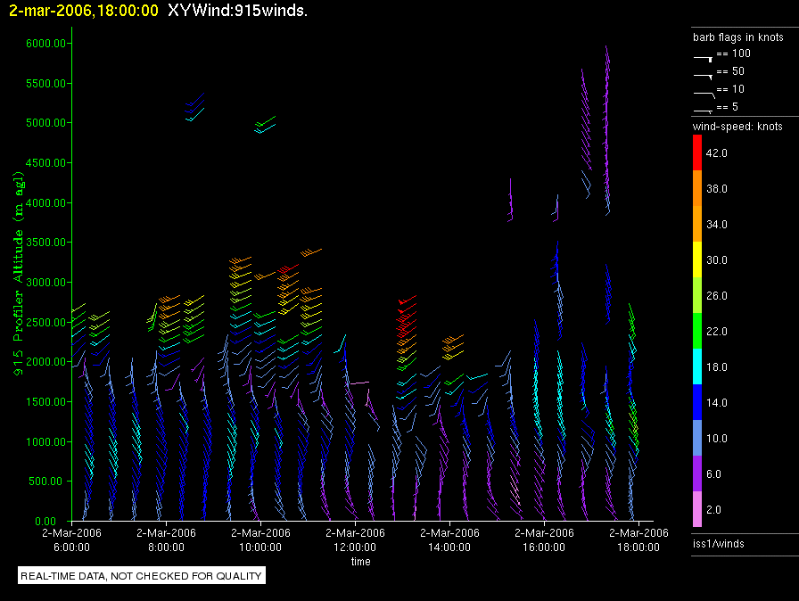799x601 pixels.
Task: Click the yellow timestamp 2-mar-2006,18:00:00
Action: (x=83, y=12)
